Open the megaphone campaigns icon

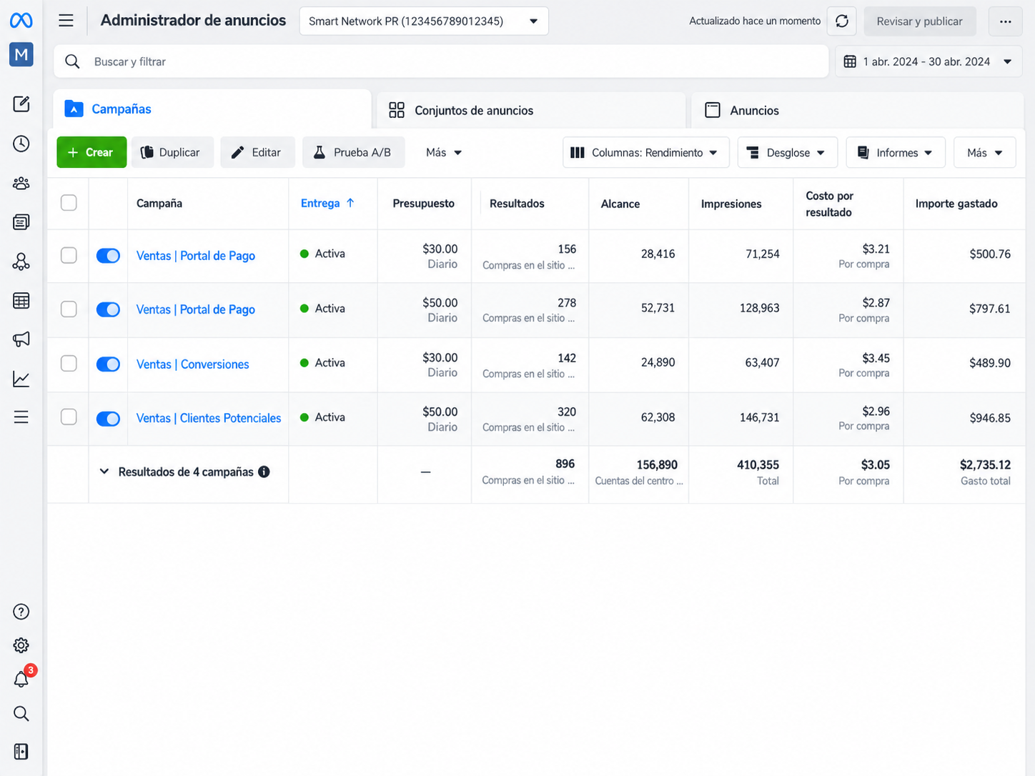[x=21, y=339]
